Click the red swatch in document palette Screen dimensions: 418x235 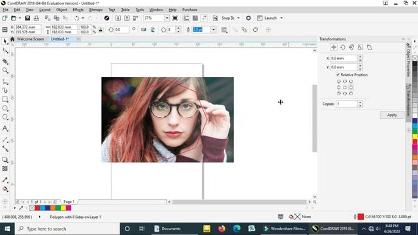point(37,208)
